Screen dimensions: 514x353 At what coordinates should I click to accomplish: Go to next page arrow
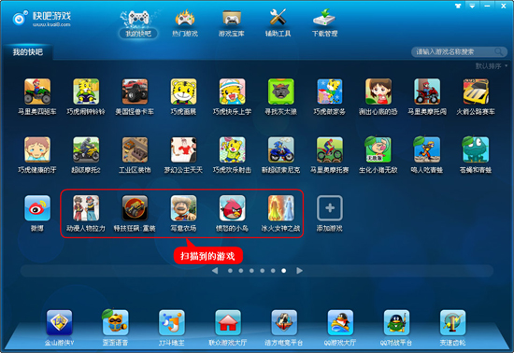[299, 271]
